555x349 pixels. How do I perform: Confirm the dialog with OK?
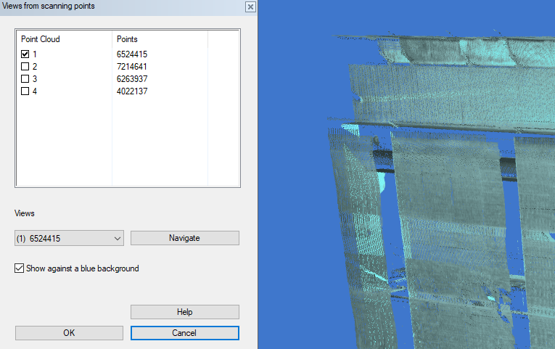(69, 333)
